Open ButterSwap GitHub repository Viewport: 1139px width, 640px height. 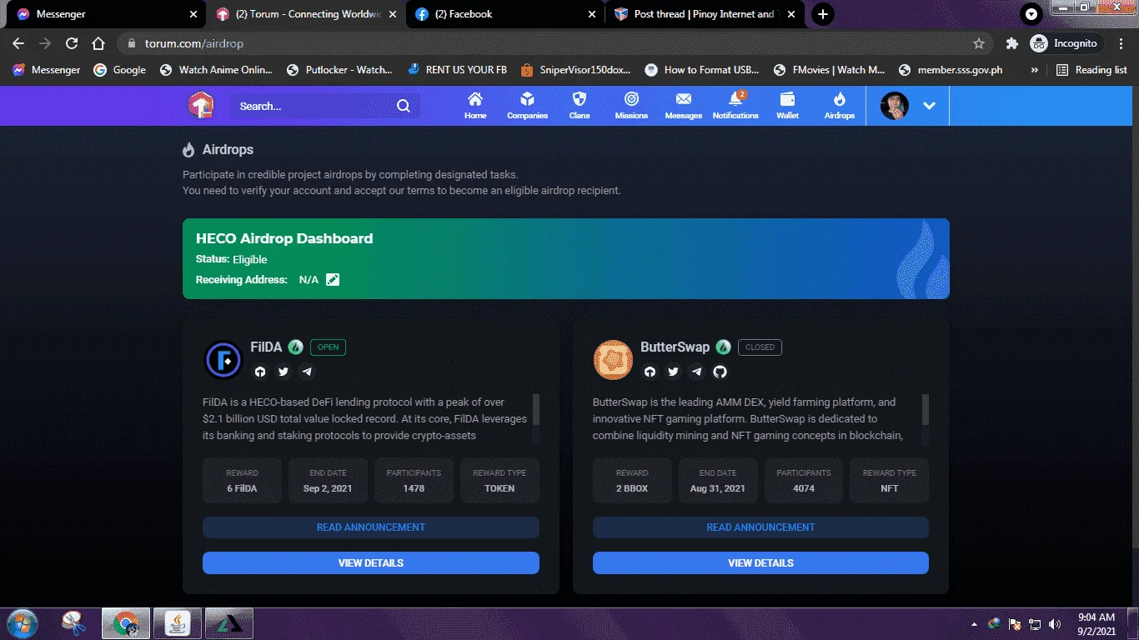[x=720, y=372]
